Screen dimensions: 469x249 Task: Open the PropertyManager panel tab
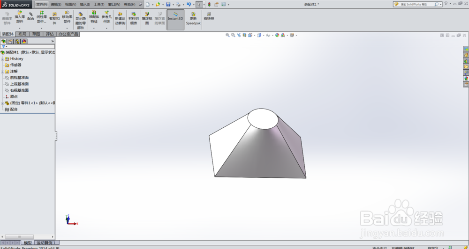[x=10, y=41]
